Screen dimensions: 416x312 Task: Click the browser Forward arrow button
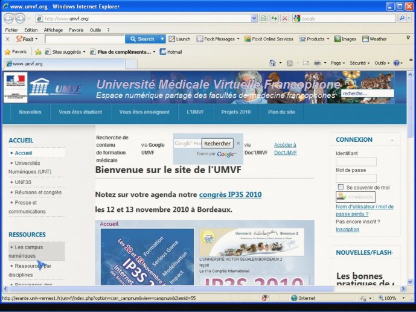[20, 19]
